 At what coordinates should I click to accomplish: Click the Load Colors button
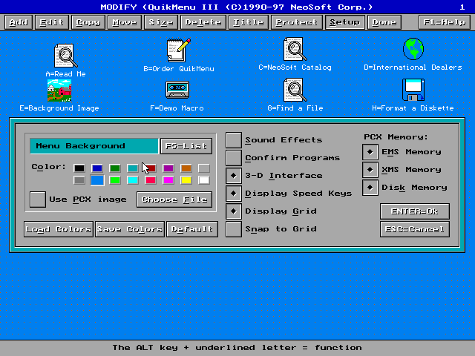click(59, 229)
